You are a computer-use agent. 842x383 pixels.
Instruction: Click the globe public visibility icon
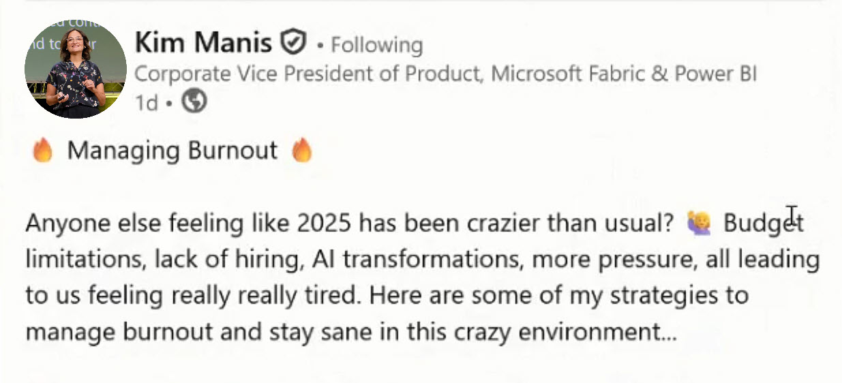pos(194,102)
